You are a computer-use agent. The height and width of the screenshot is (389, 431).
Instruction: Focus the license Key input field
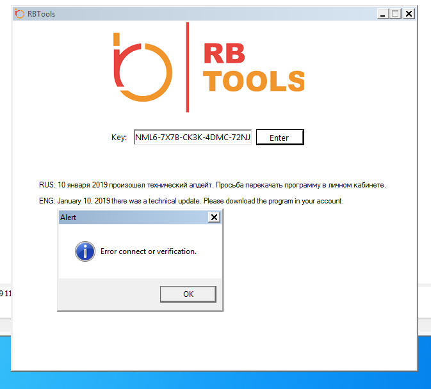(x=193, y=138)
